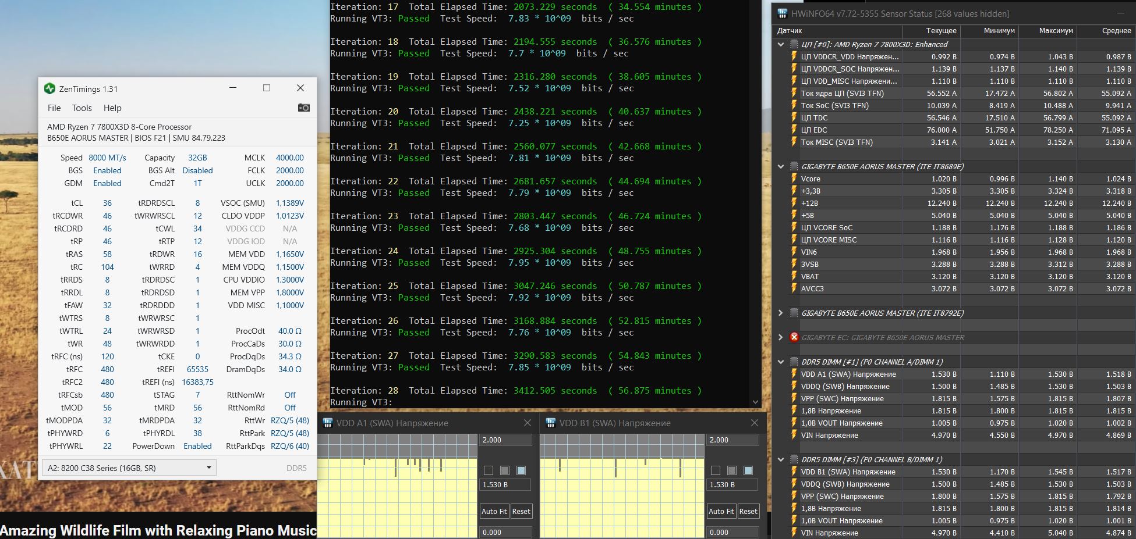Click the "1,1389V" VSOC (SMU) value
The image size is (1136, 539).
[290, 203]
